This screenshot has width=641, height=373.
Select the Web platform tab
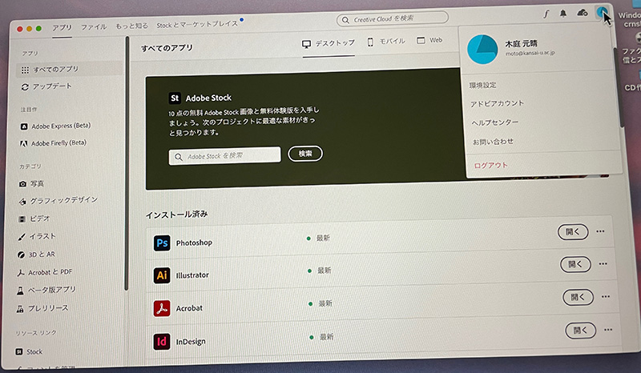(429, 40)
